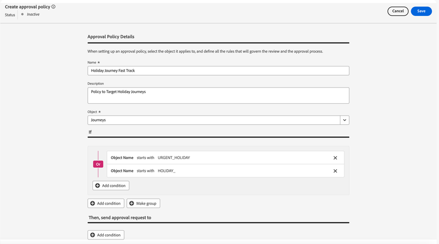Focus the Description text area

coord(218,95)
